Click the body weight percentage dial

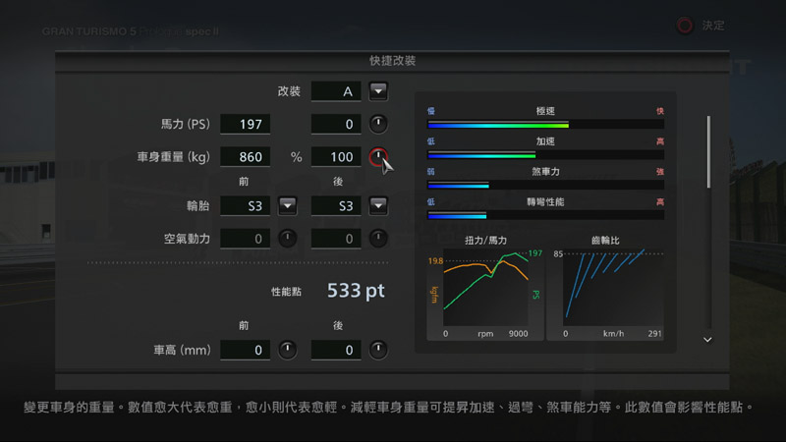[x=377, y=157]
